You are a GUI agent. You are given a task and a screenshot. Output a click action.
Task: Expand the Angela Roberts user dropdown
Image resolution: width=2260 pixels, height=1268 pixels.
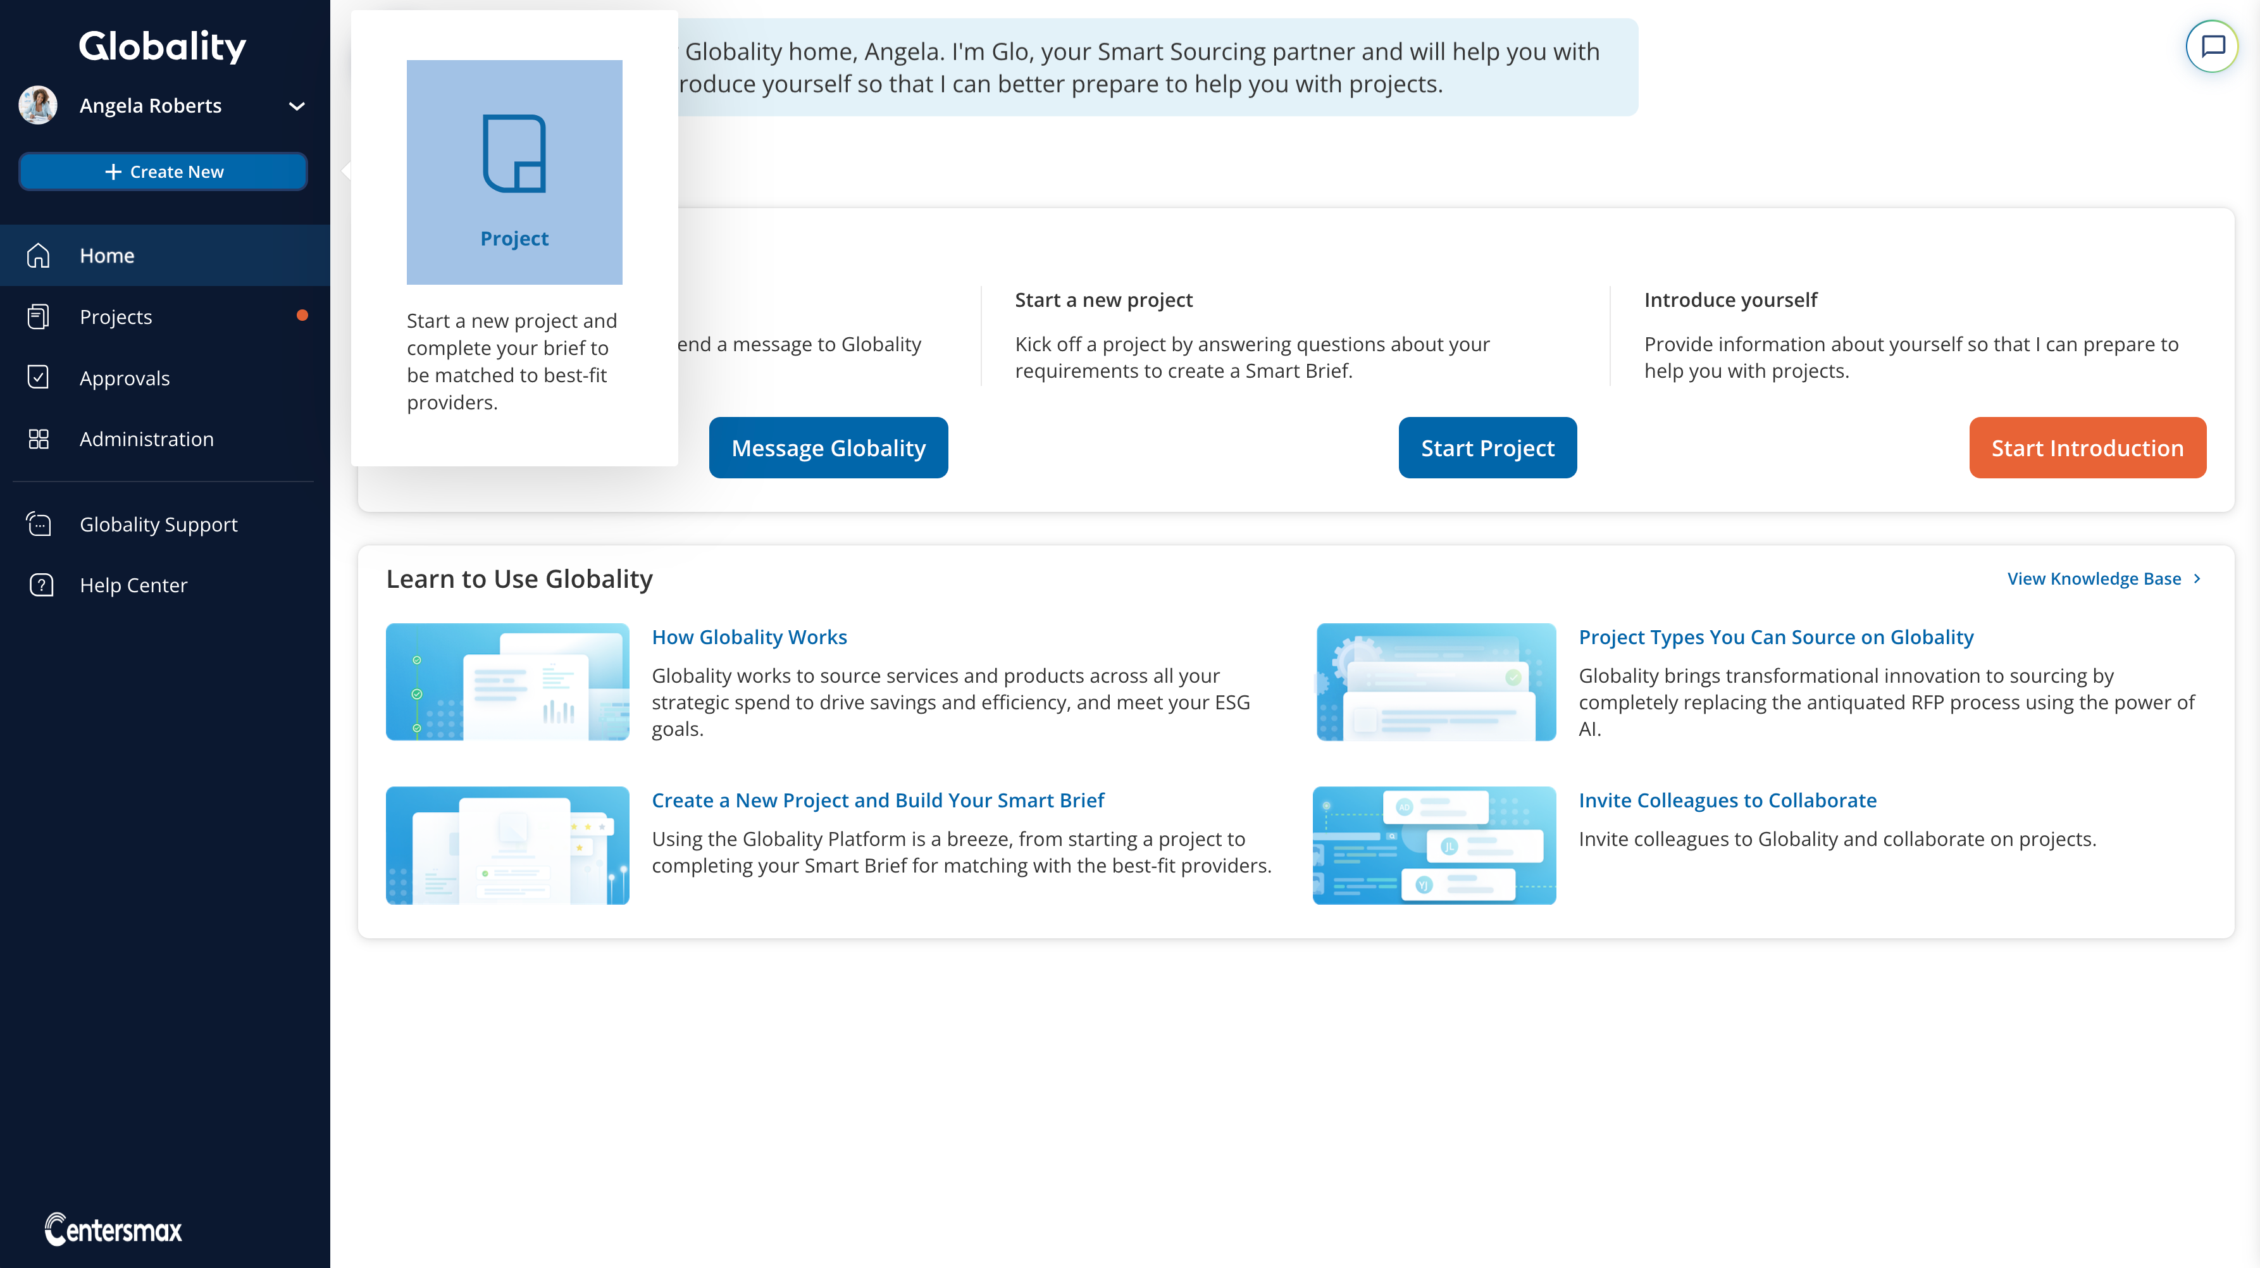[297, 106]
